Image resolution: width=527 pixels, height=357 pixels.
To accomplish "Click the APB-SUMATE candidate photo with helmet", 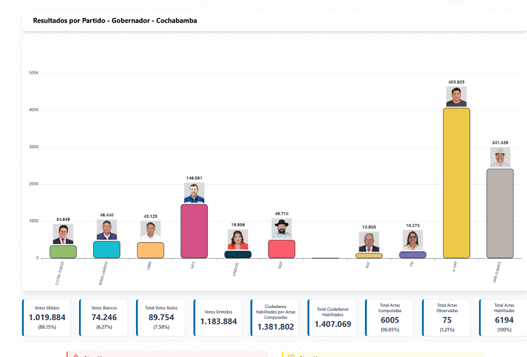I will (500, 158).
